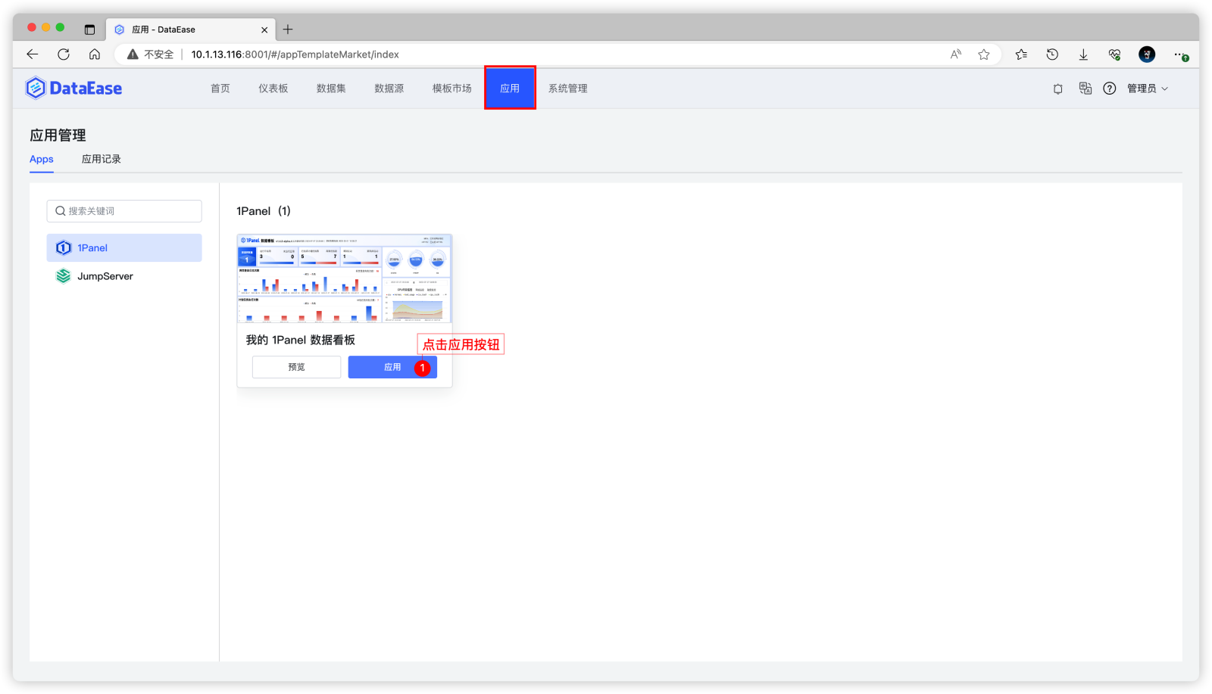Open browser settings and more menu

pos(1180,54)
